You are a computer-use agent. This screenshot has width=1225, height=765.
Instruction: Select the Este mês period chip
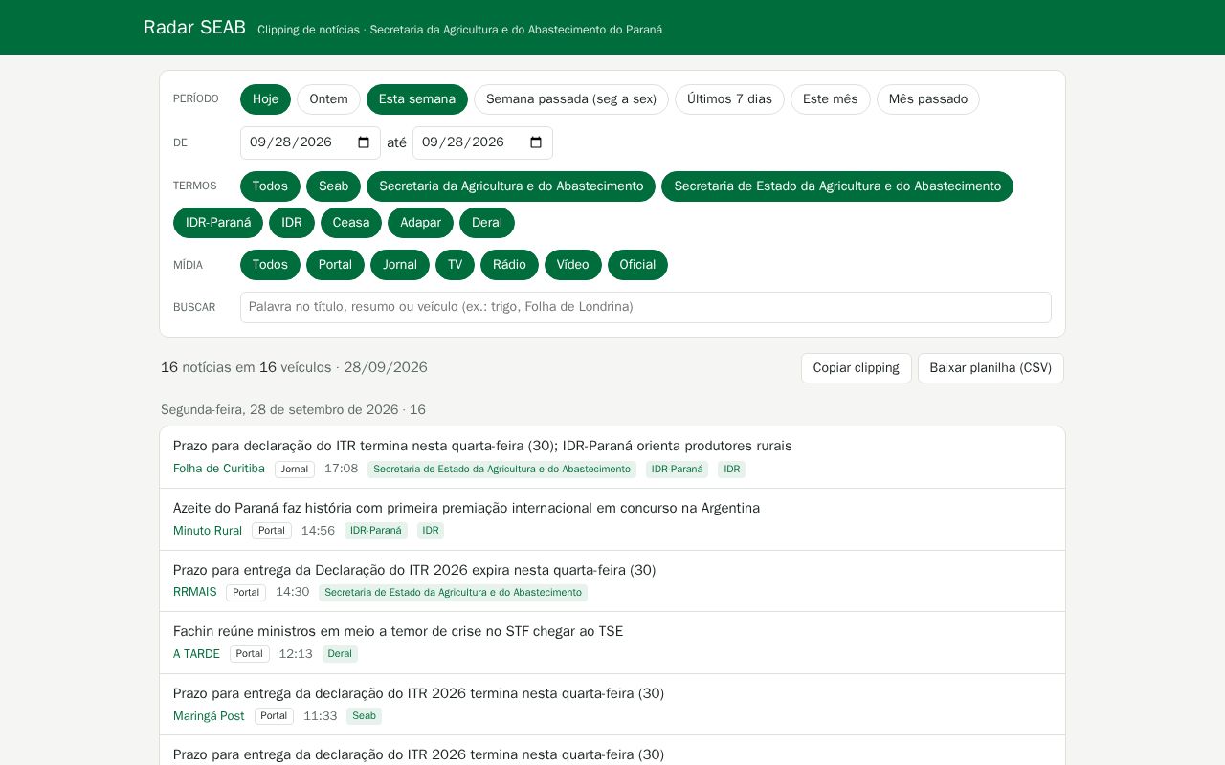click(831, 99)
